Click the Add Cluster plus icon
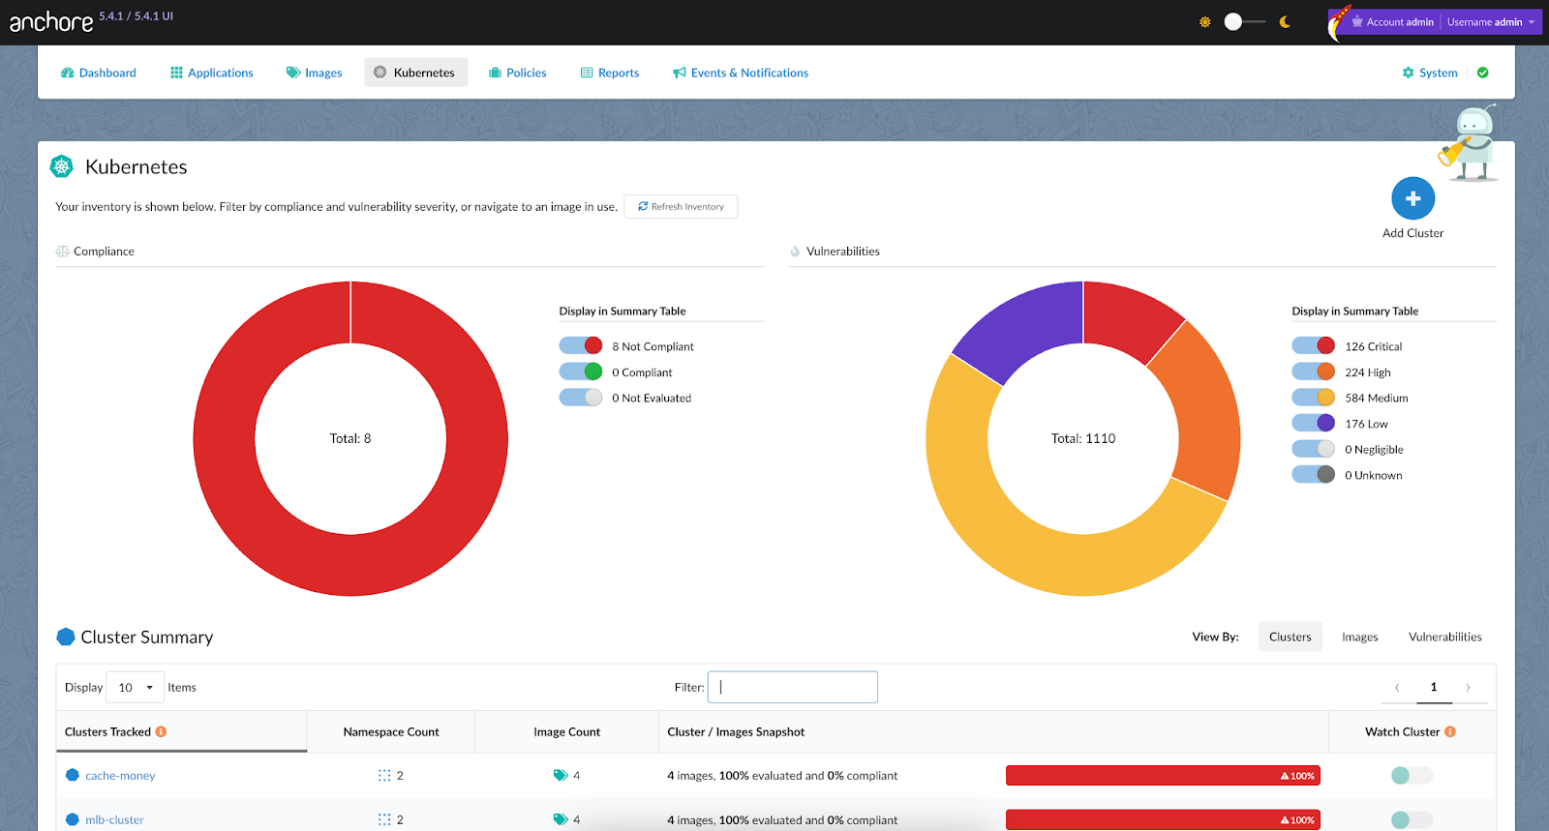 1412,198
